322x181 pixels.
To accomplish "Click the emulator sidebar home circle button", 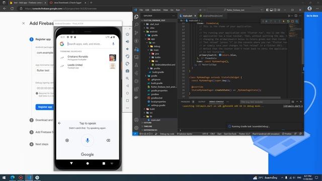I will tap(127, 93).
